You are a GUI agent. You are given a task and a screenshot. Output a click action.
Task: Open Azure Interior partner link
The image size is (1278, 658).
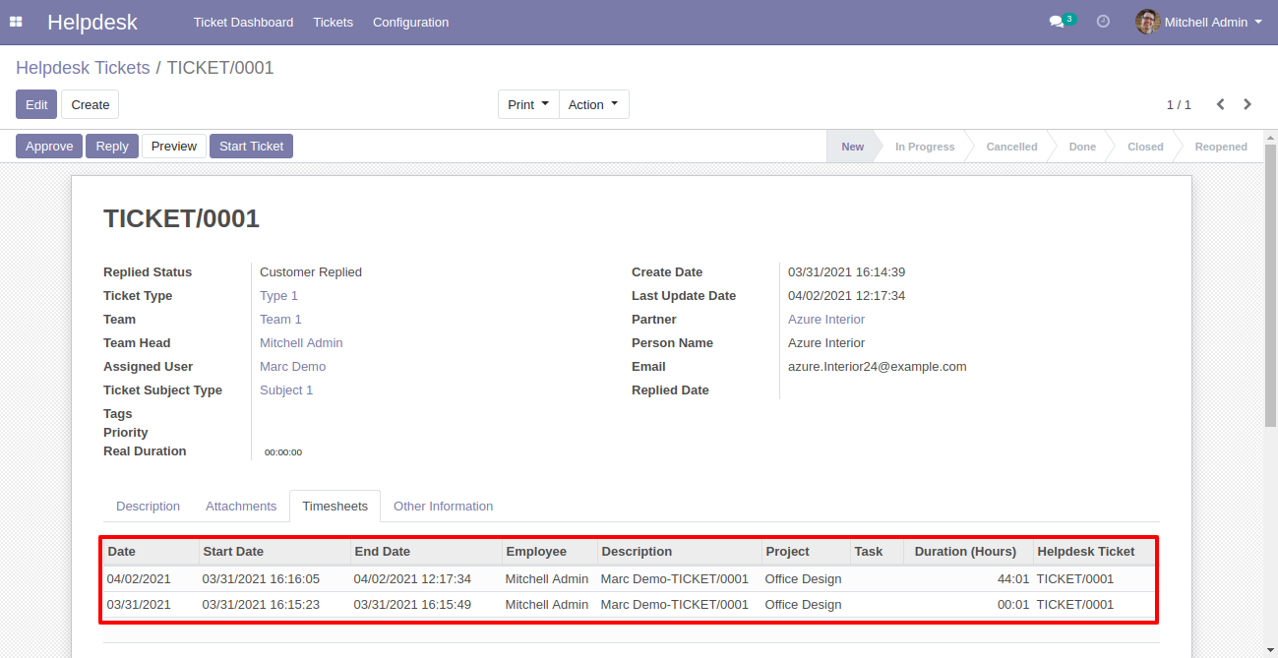pyautogui.click(x=826, y=320)
